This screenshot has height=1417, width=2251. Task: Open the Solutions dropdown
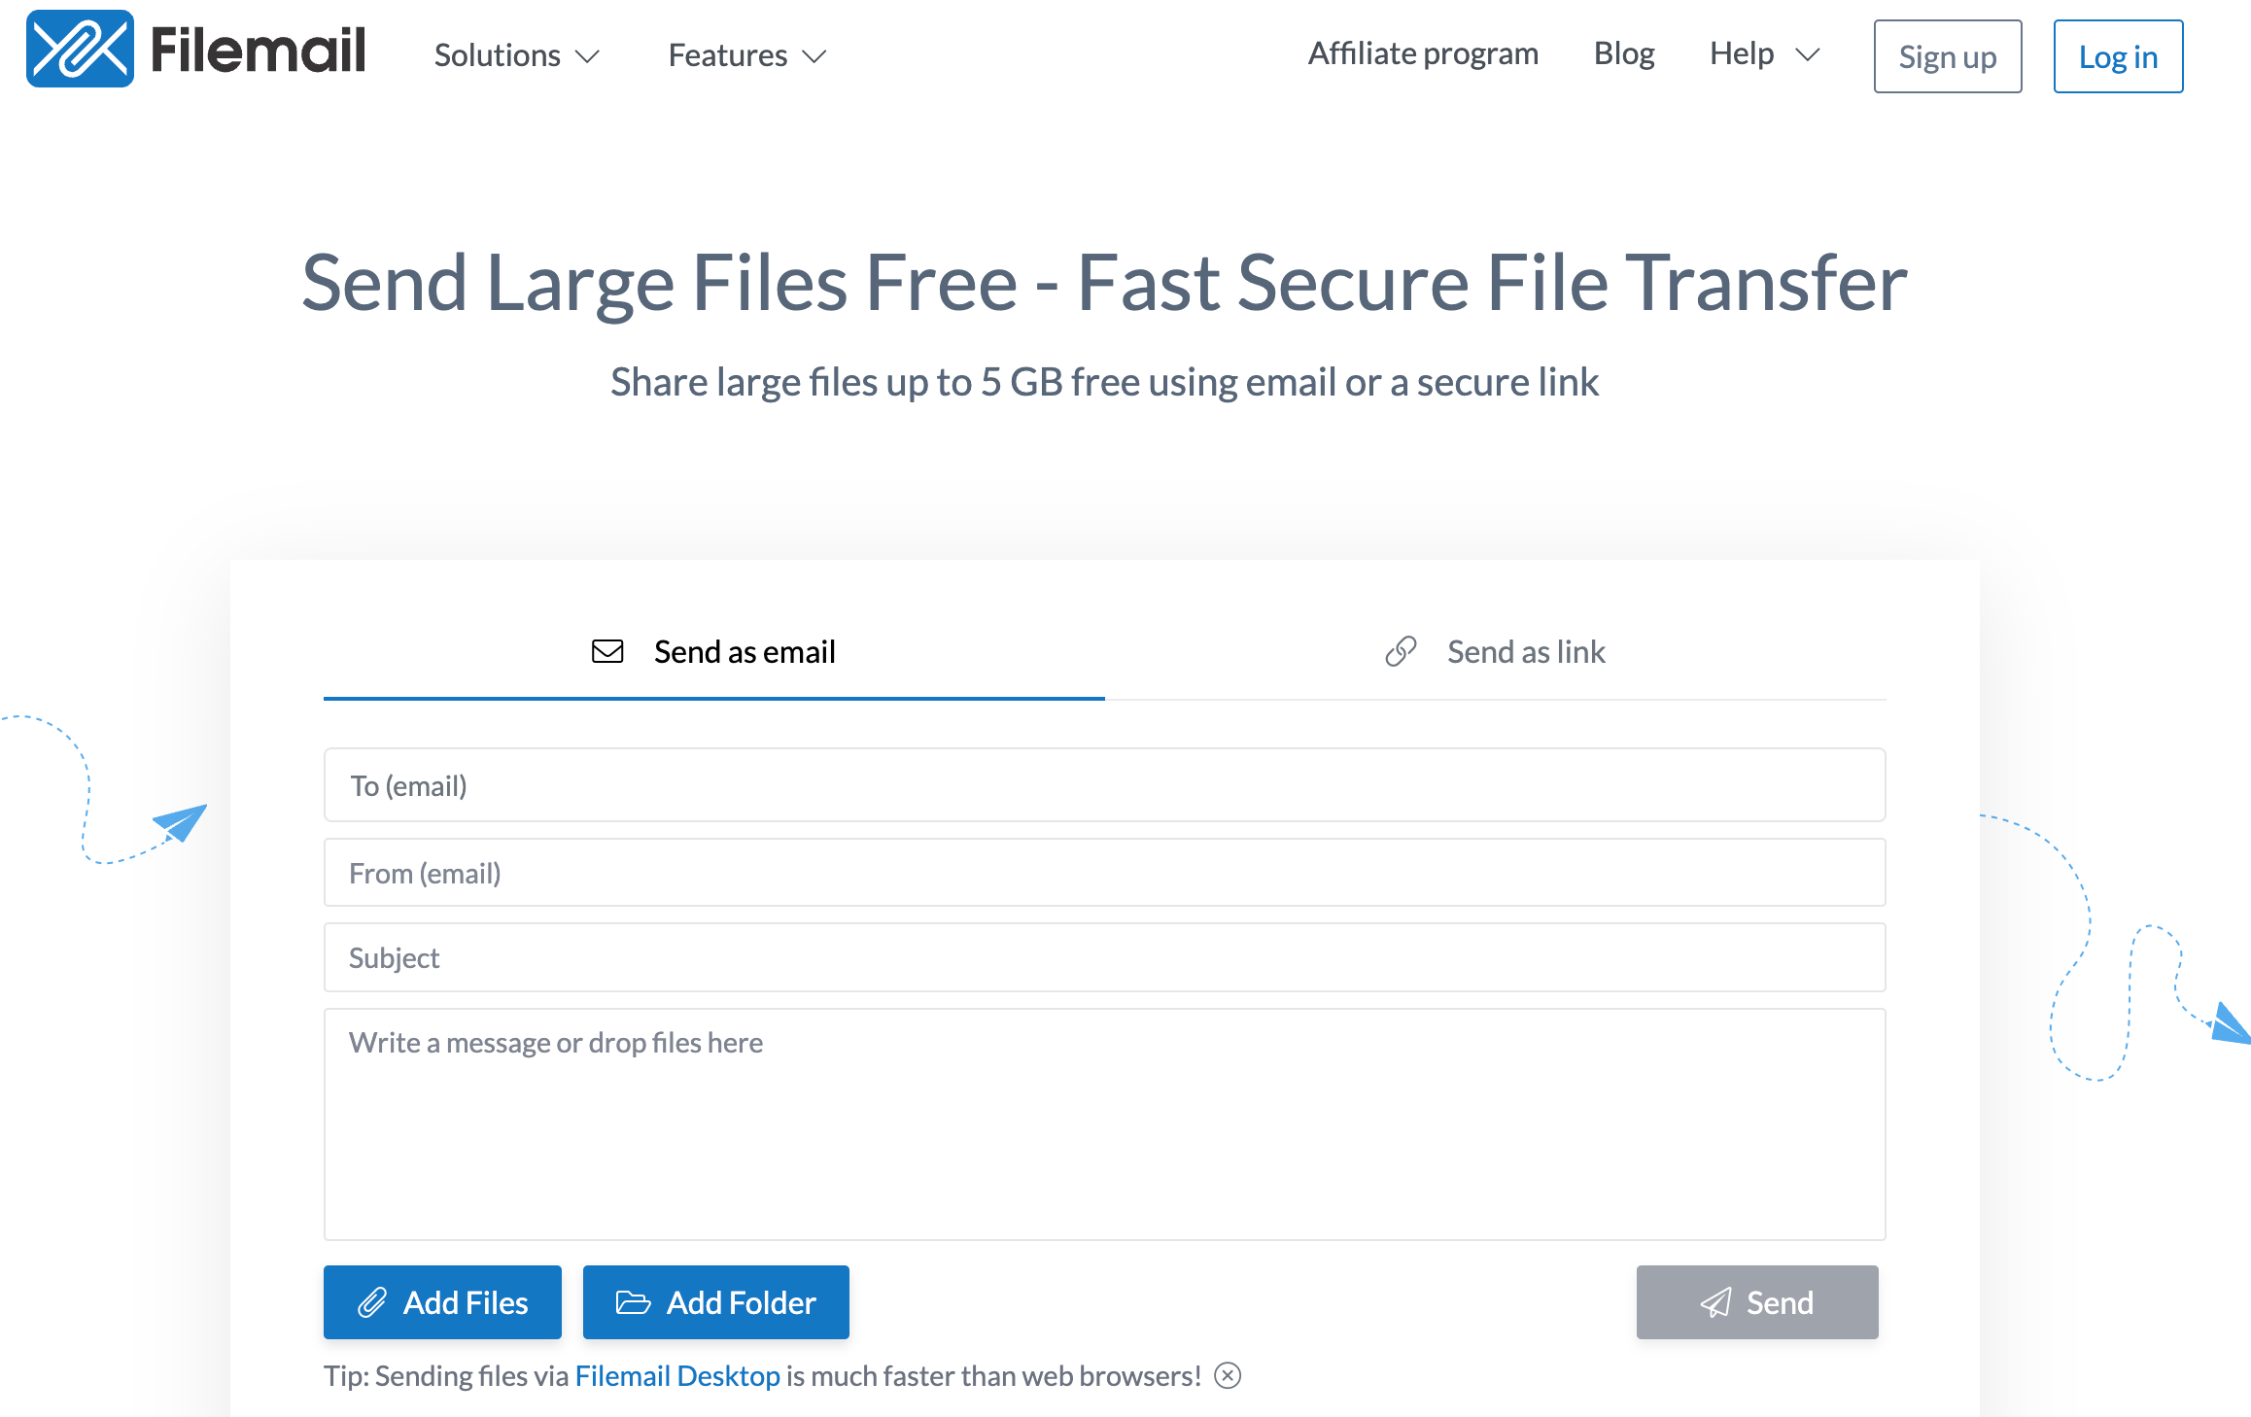[515, 55]
